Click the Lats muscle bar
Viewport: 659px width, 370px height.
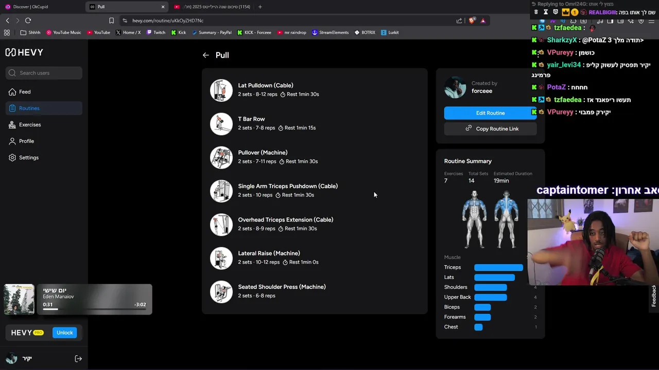[494, 277]
